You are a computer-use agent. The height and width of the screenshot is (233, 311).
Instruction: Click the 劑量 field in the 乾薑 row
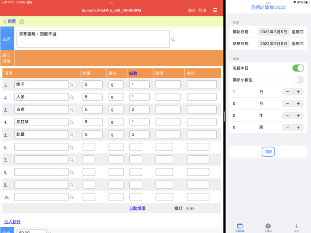point(92,134)
